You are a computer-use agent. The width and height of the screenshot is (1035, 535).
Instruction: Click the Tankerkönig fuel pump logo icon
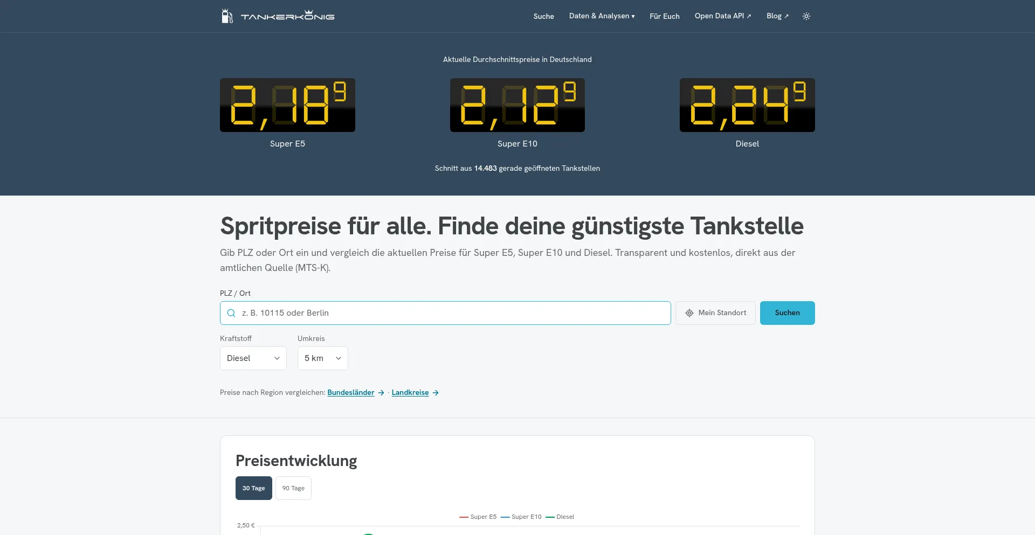227,16
